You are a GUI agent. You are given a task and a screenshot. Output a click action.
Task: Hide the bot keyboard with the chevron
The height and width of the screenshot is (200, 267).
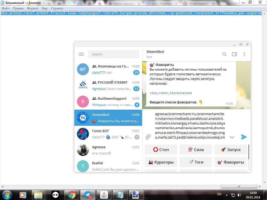click(232, 137)
